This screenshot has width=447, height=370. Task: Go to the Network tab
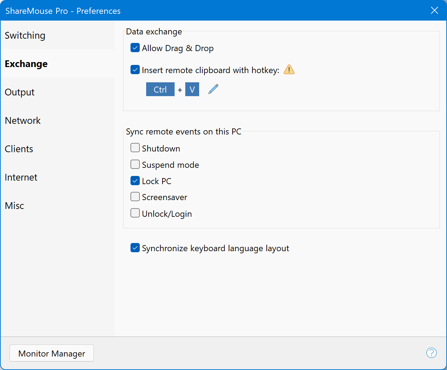[x=58, y=120]
